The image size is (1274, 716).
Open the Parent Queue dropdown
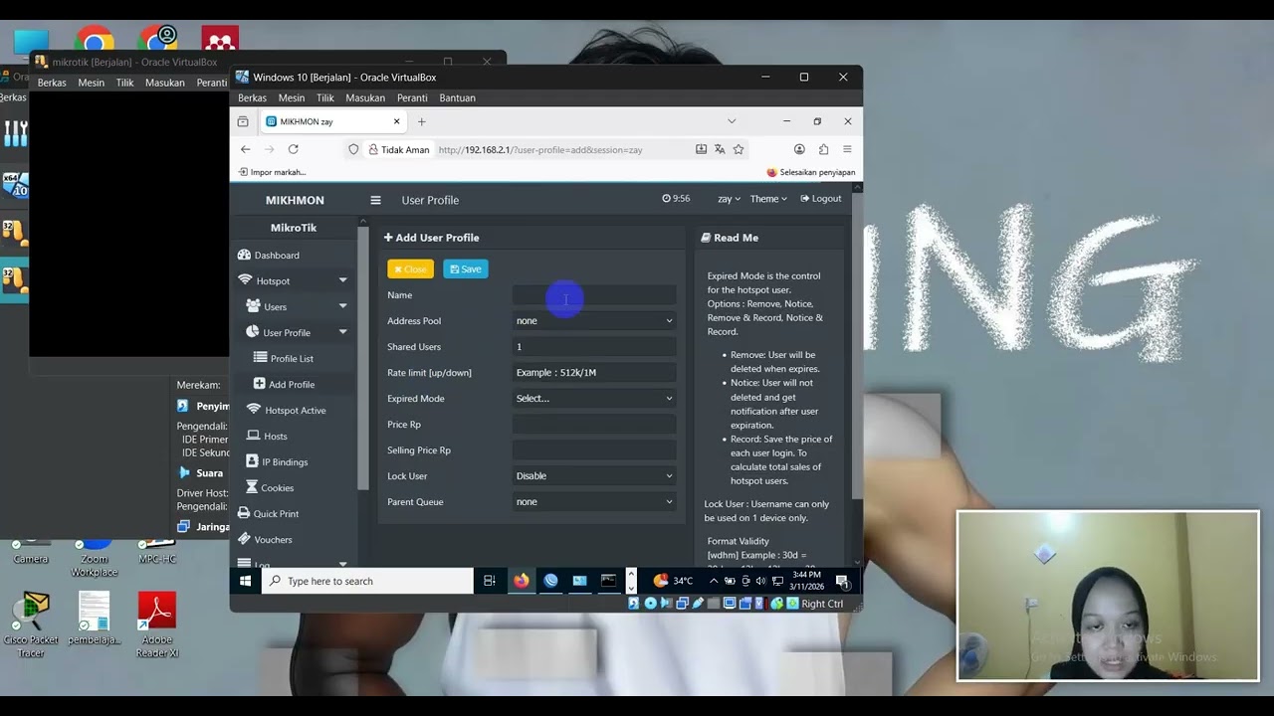coord(594,502)
